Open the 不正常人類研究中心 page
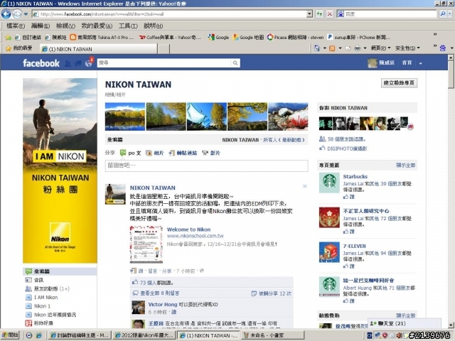 pos(366,211)
